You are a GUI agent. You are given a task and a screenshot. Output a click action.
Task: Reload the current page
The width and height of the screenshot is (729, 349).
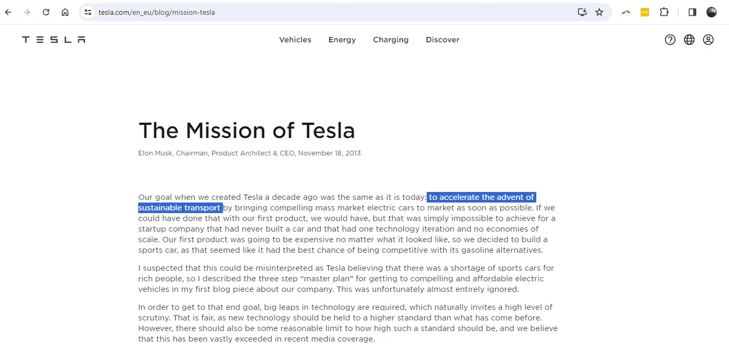[x=46, y=12]
